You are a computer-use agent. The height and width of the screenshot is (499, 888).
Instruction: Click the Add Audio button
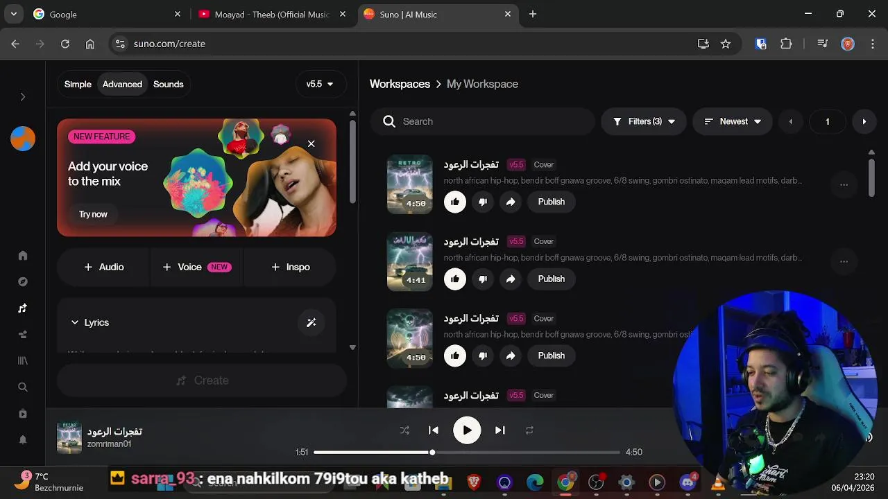pos(103,267)
